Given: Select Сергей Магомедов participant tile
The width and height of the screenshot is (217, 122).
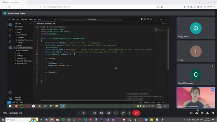Looking at the screenshot, I should [x=196, y=75].
